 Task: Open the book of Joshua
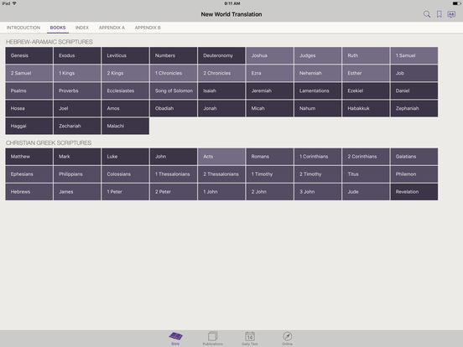click(269, 55)
